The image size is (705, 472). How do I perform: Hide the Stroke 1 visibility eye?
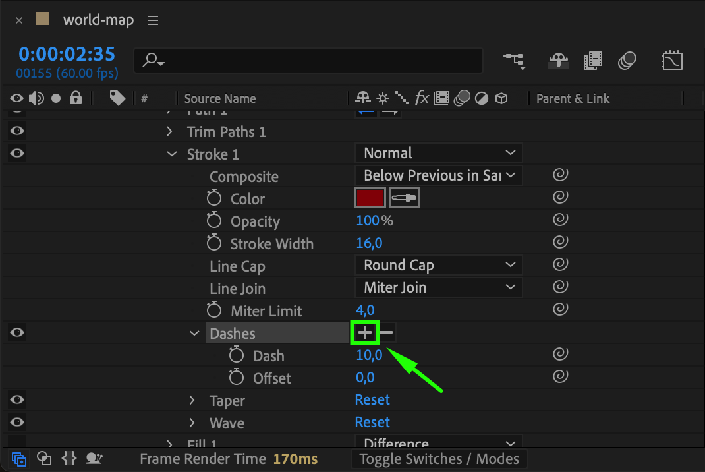click(x=17, y=154)
